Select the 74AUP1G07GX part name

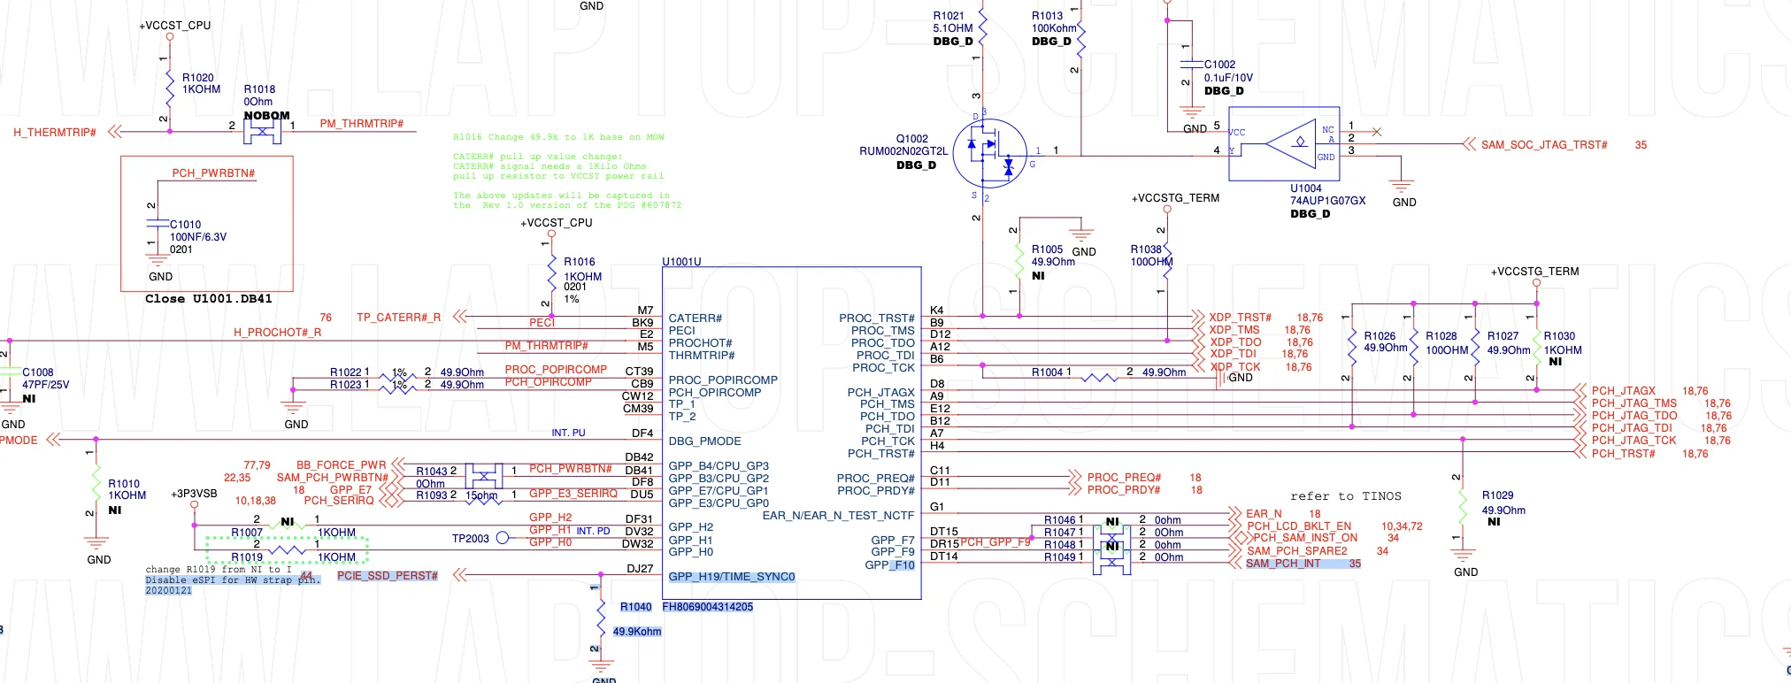click(x=1327, y=201)
